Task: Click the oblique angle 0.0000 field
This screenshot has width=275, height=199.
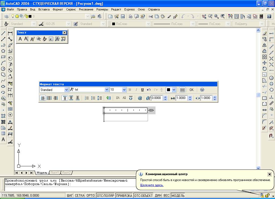Action: pos(157,98)
